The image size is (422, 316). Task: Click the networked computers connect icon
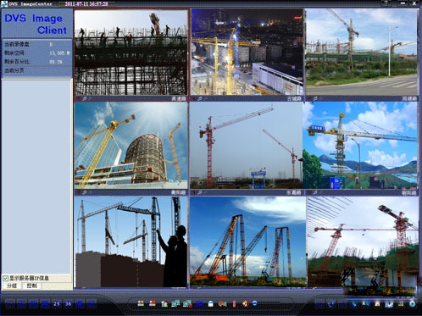click(175, 304)
